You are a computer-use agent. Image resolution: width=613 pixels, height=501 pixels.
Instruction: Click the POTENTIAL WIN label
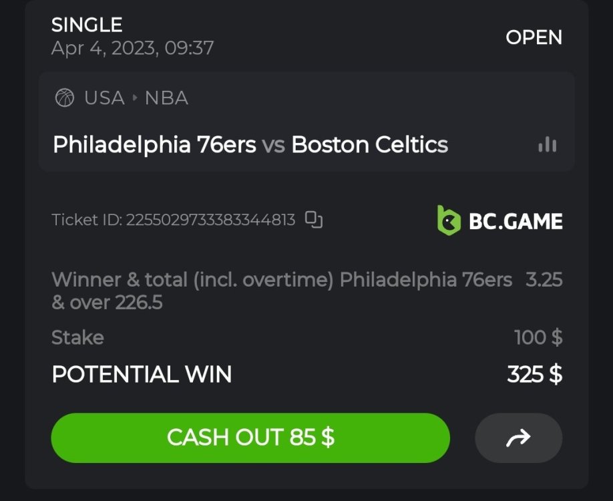pyautogui.click(x=142, y=375)
